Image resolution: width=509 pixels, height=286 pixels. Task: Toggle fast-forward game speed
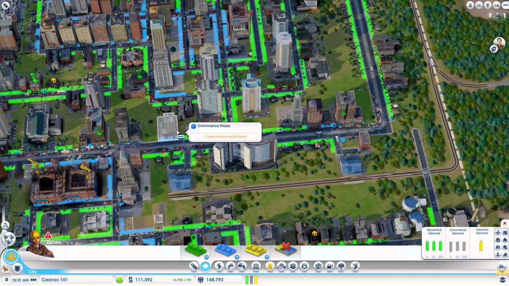tap(34, 280)
